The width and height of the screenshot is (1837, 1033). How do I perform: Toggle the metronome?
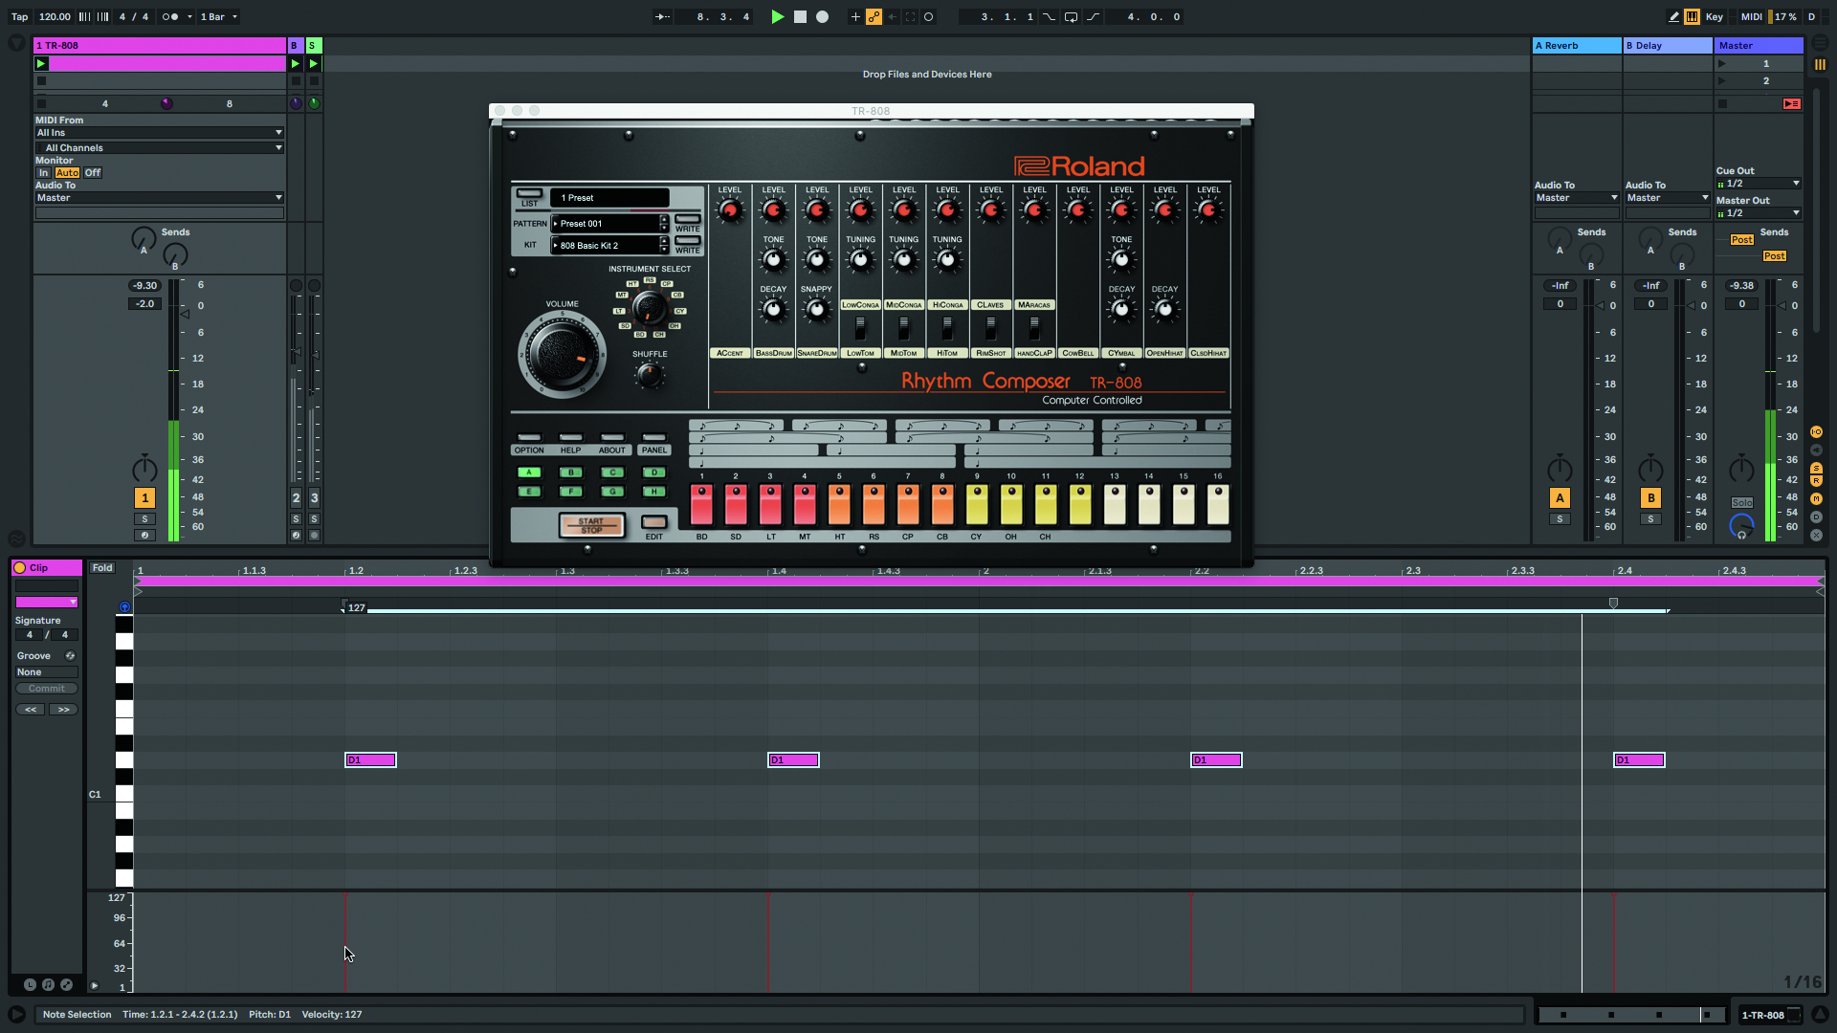[x=170, y=16]
